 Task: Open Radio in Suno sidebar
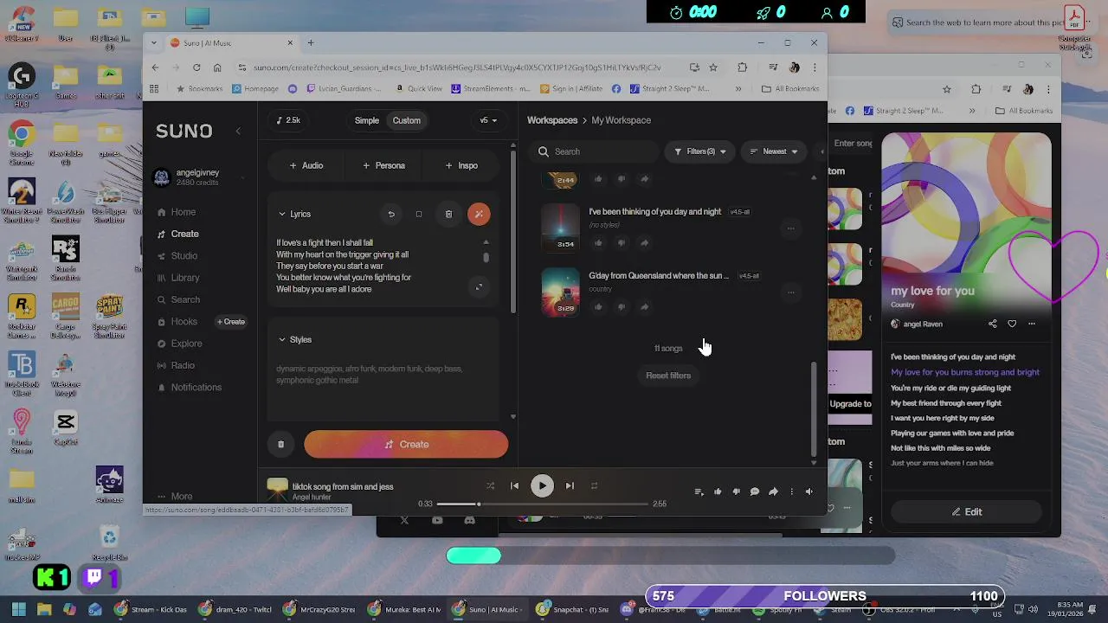tap(176, 365)
